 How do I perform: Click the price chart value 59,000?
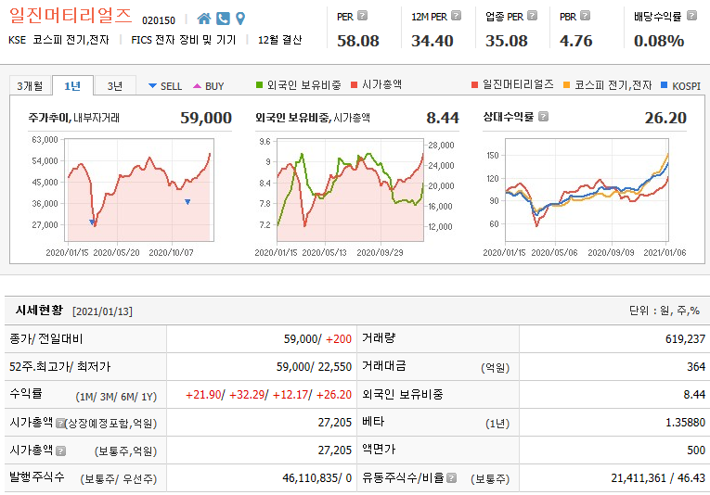[x=206, y=118]
